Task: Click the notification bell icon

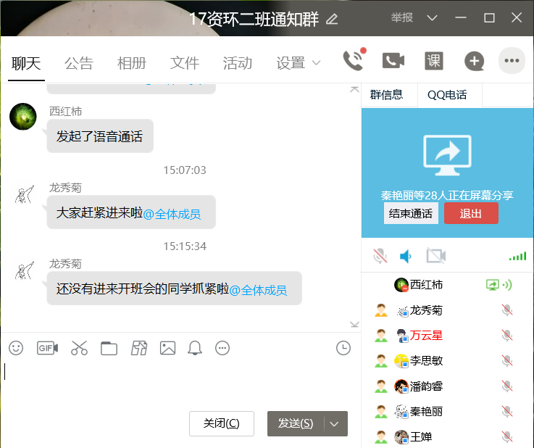Action: pos(195,348)
